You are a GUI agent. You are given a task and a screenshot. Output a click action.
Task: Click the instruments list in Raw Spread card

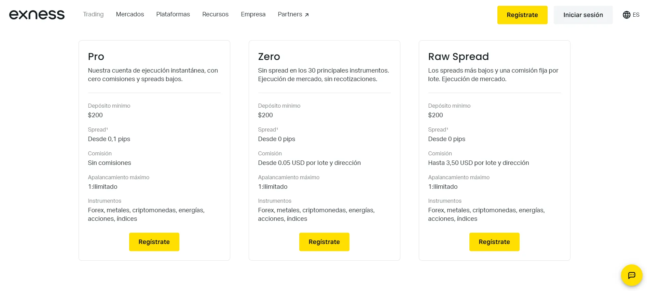click(486, 214)
